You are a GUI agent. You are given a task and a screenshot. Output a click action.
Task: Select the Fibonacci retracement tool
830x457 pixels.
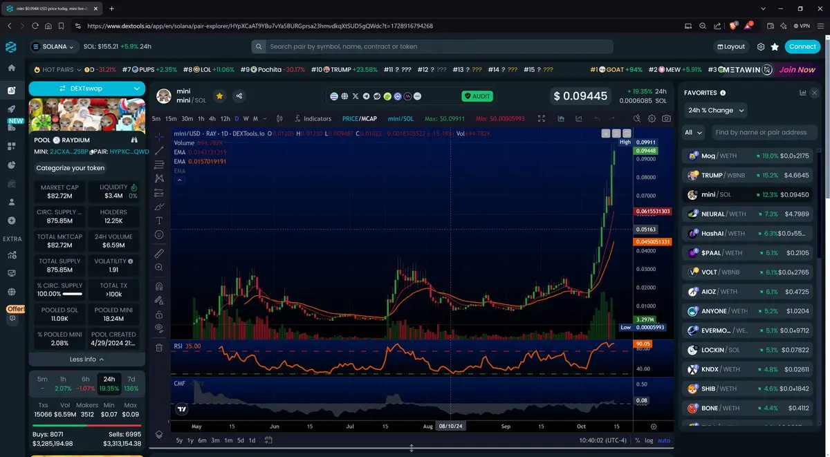(159, 164)
